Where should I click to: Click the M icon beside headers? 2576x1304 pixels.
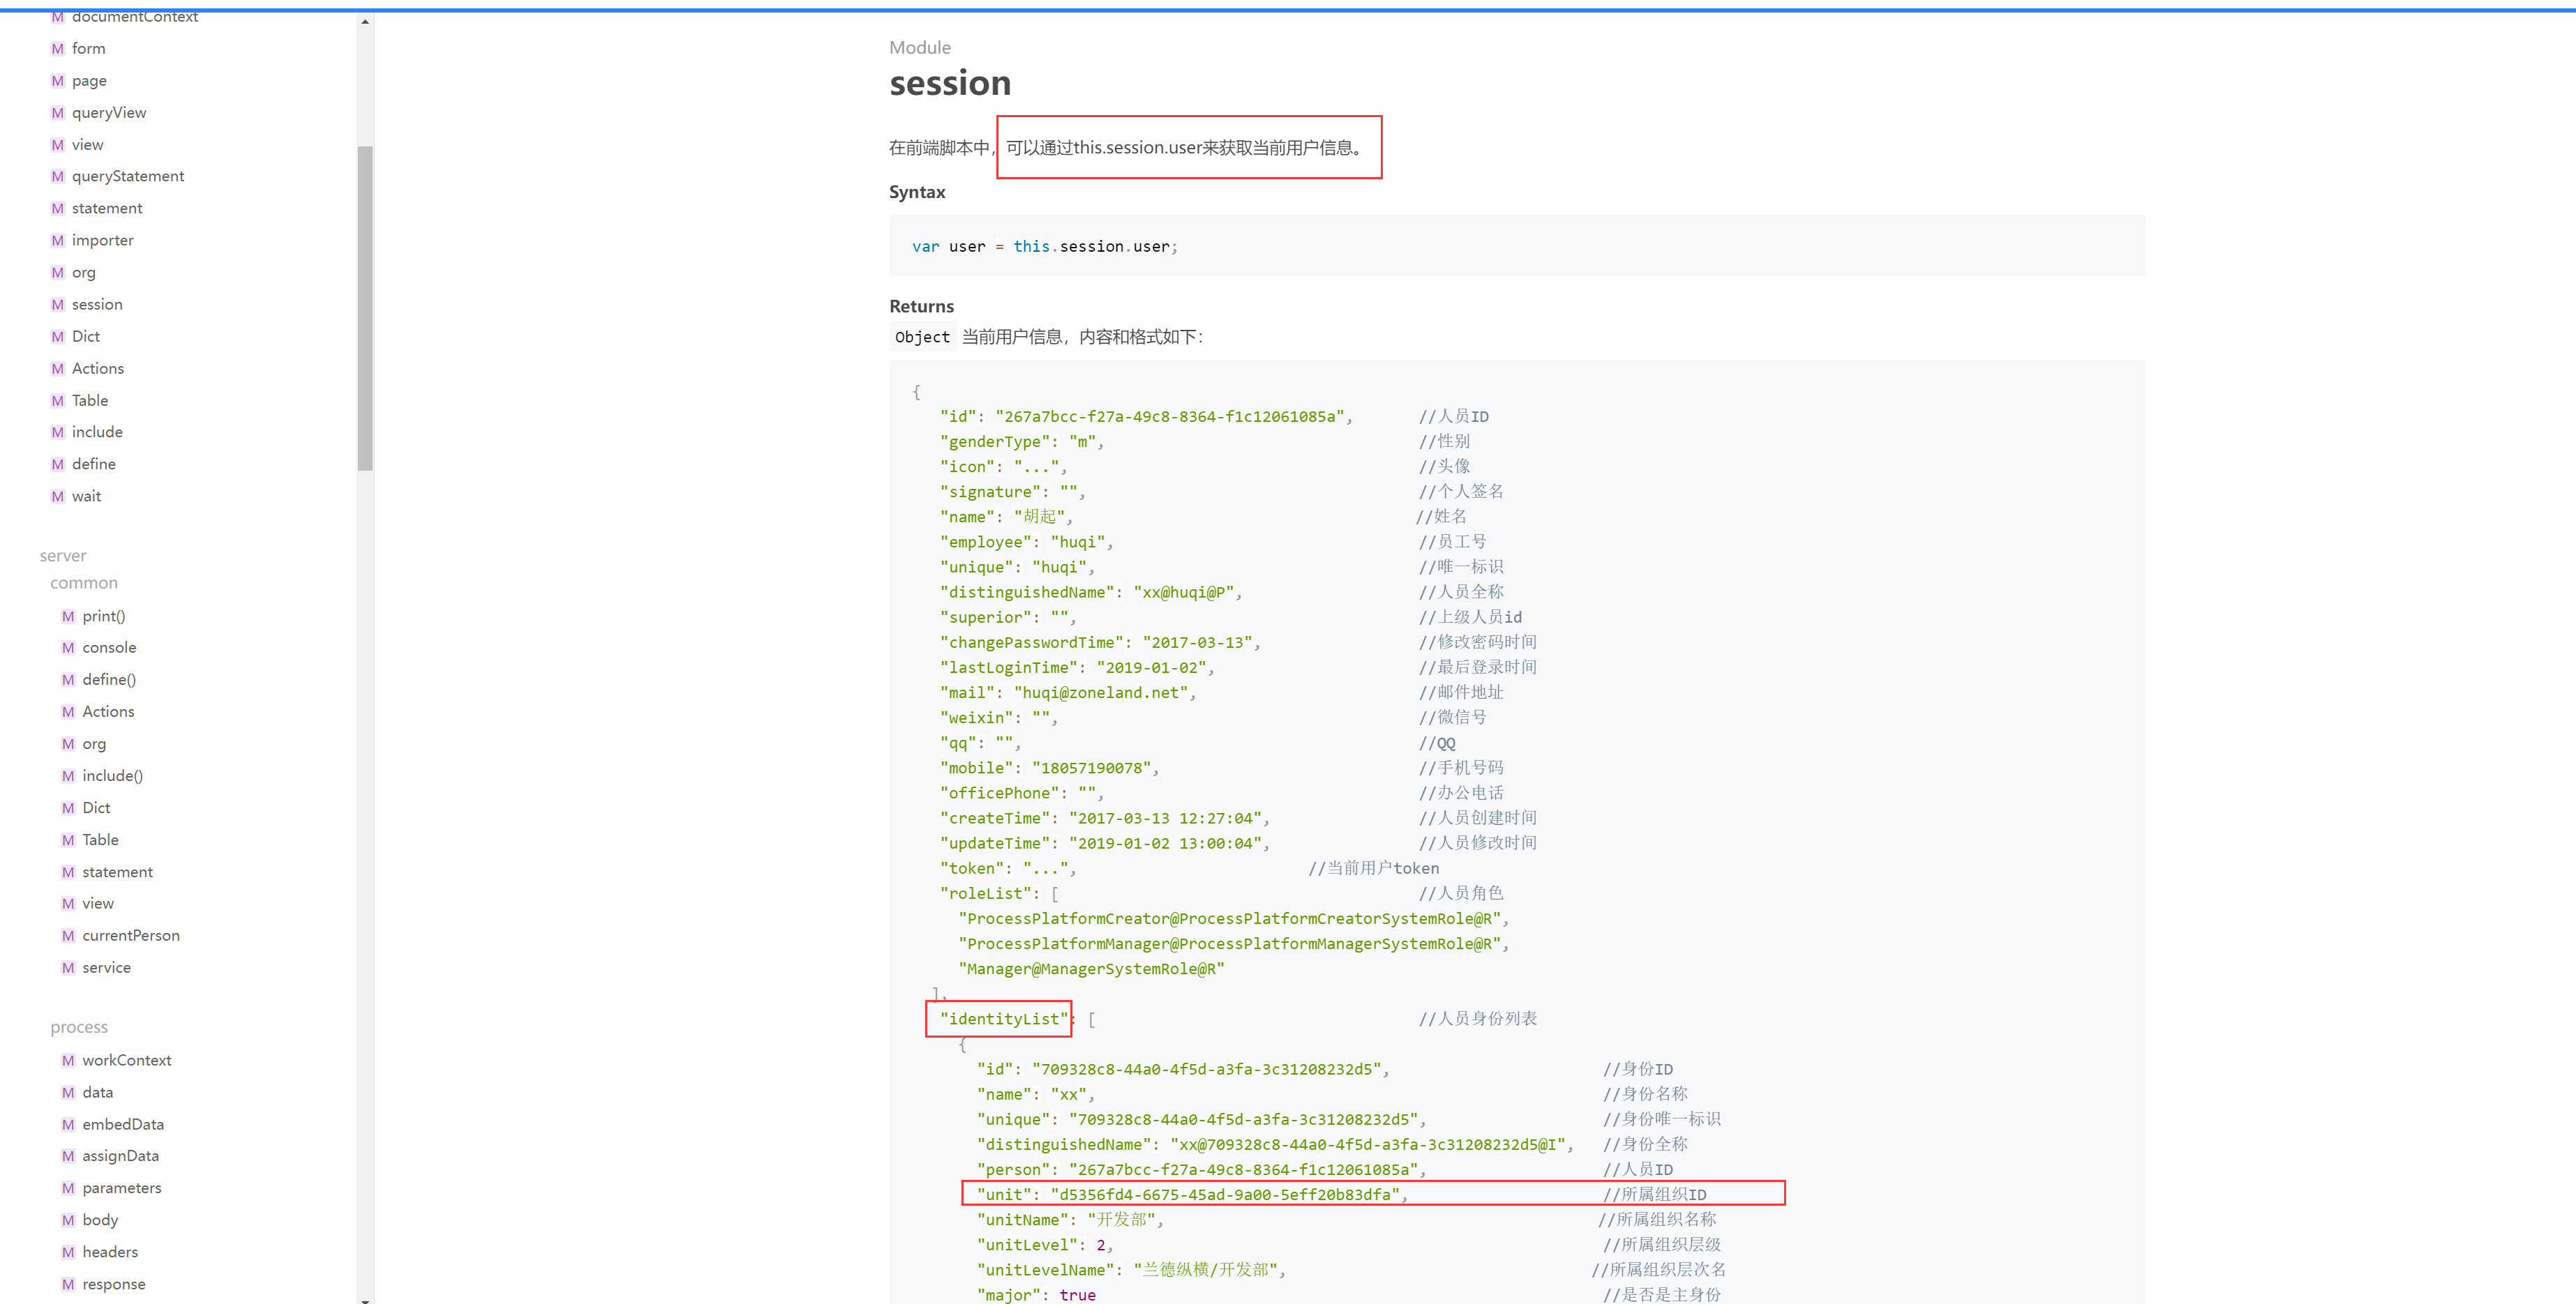[x=68, y=1252]
